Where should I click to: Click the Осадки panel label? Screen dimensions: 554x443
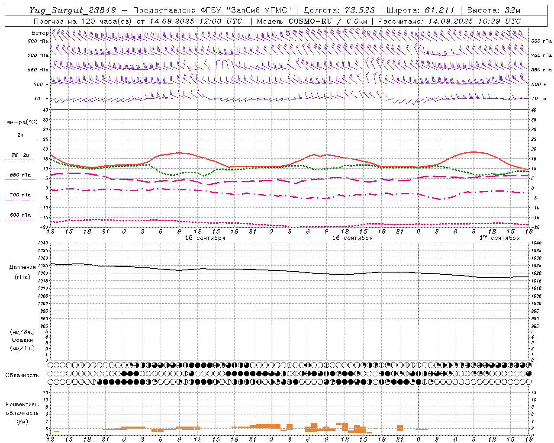pyautogui.click(x=23, y=340)
